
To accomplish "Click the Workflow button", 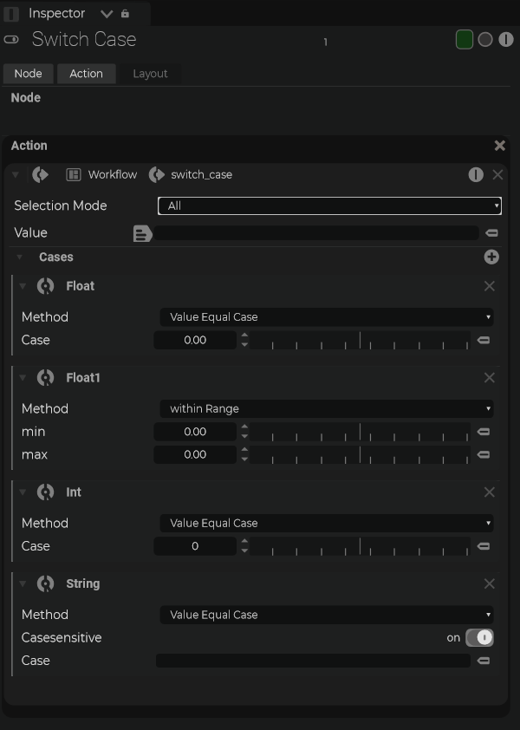I will point(102,175).
